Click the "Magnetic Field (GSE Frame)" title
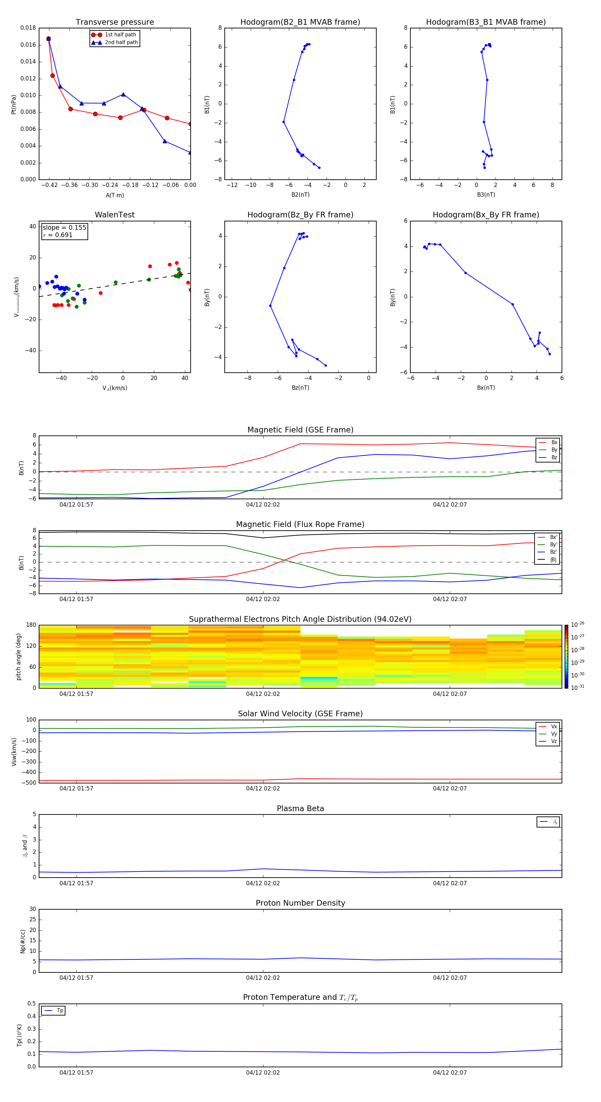The width and height of the screenshot is (601, 1102). point(300,430)
